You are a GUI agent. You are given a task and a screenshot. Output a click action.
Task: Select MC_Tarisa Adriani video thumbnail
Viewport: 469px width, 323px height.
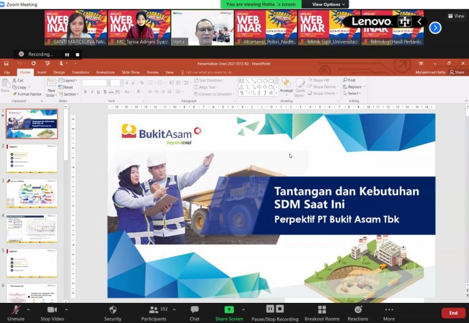tap(139, 28)
